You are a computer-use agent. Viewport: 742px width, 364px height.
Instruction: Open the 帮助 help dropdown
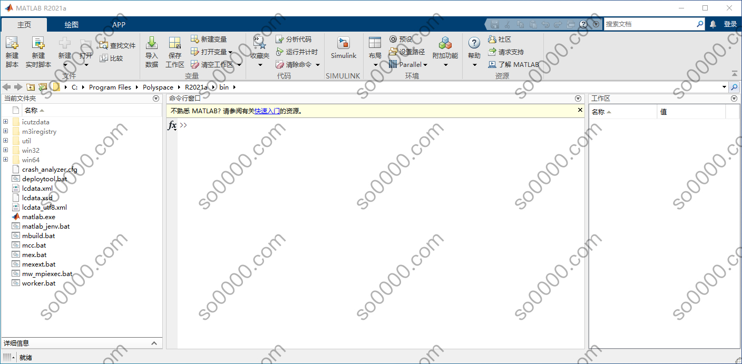[x=474, y=65]
